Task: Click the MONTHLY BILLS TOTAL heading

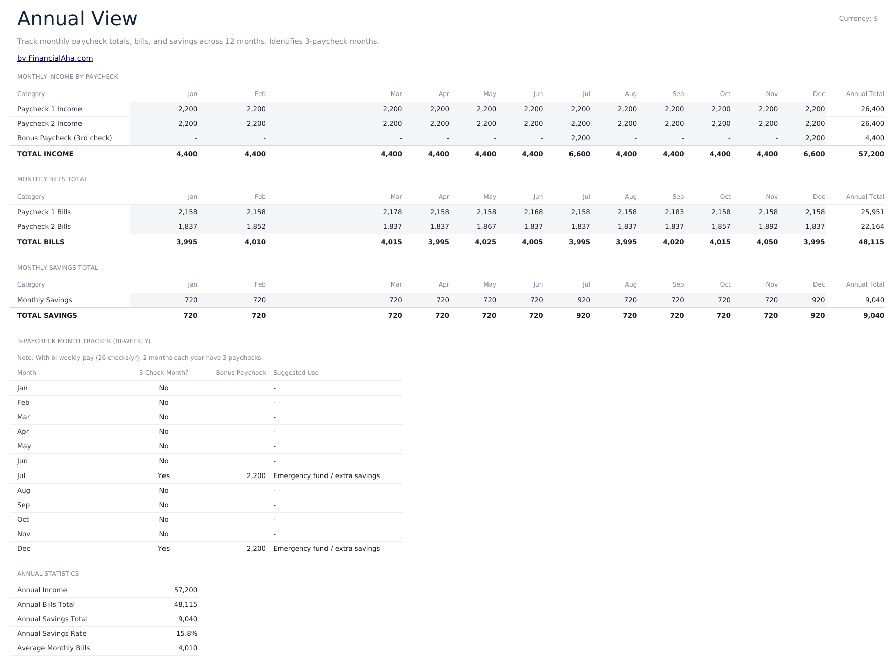Action: pos(52,179)
